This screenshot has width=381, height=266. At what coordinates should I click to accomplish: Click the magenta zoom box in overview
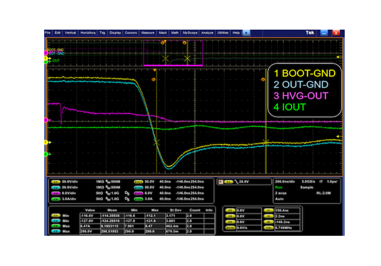(x=173, y=53)
